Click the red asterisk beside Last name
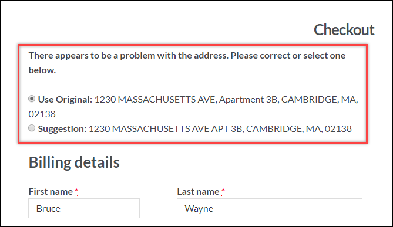The height and width of the screenshot is (227, 393). 223,191
